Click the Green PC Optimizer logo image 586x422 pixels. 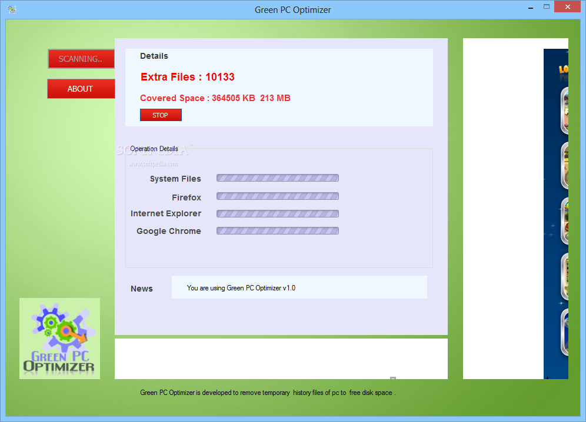coord(60,339)
